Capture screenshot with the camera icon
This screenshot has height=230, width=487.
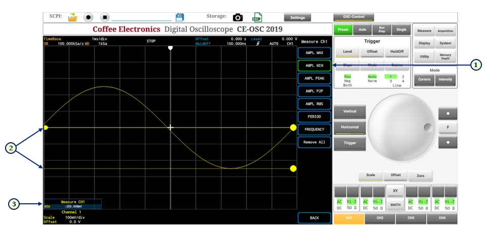(238, 17)
